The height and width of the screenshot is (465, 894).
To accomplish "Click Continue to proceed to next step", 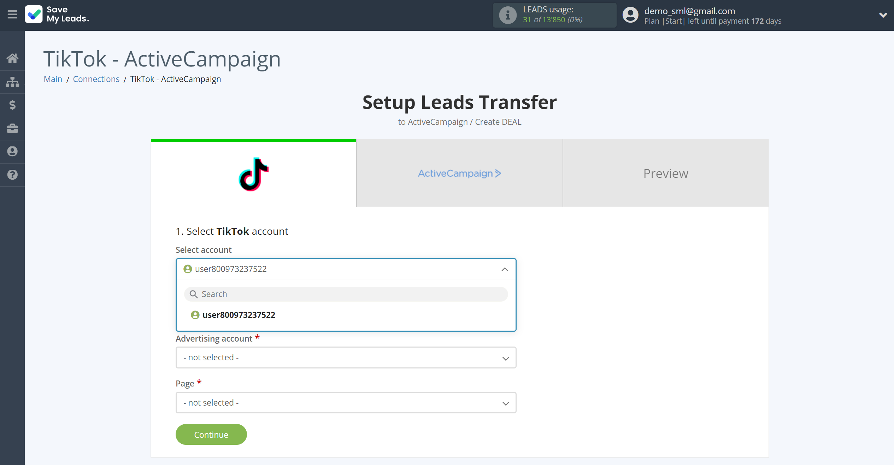I will (211, 434).
